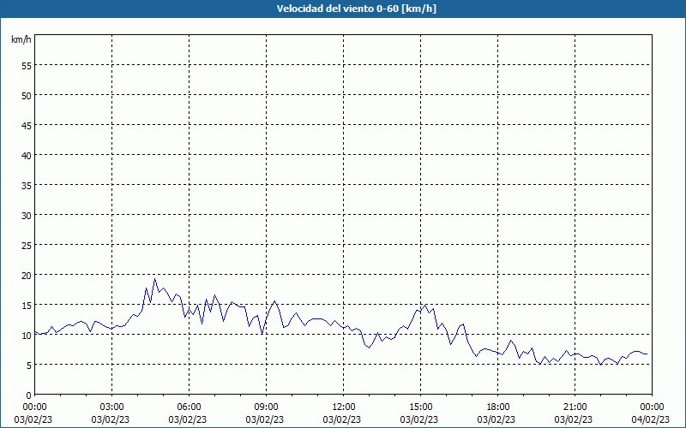Click the 12:00 time axis label

click(344, 407)
